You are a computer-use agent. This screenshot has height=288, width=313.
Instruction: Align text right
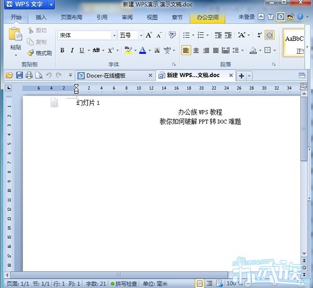[206, 50]
